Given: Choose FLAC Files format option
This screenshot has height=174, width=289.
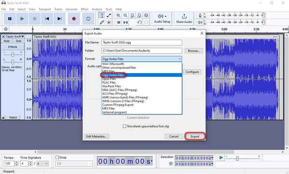Looking at the screenshot, I should click(142, 82).
